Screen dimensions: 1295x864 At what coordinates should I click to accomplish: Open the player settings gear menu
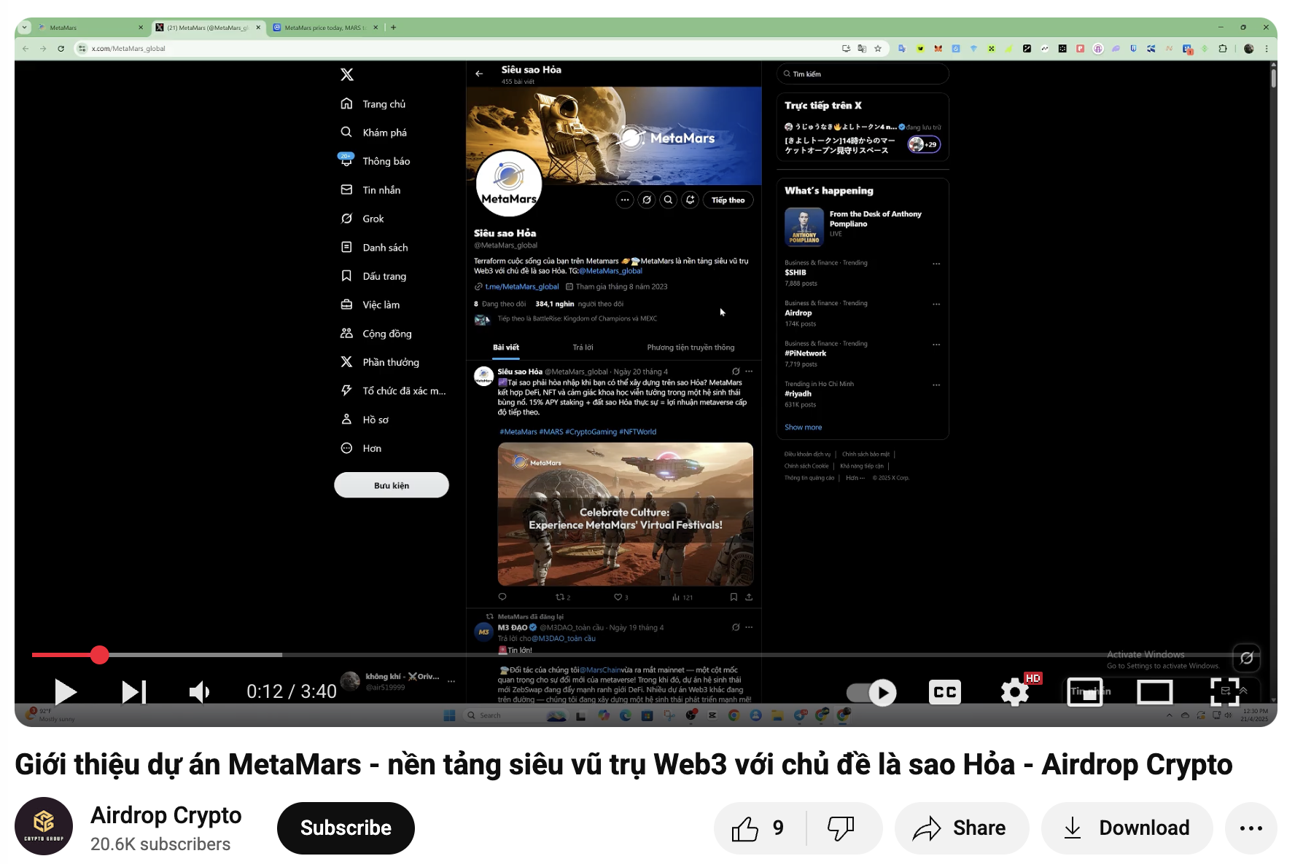[1015, 692]
